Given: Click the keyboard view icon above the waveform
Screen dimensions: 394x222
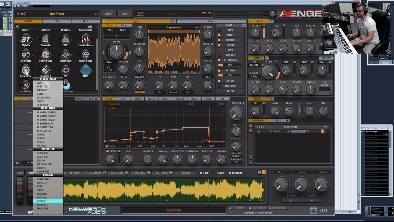Looking at the screenshot, I should point(259,172).
